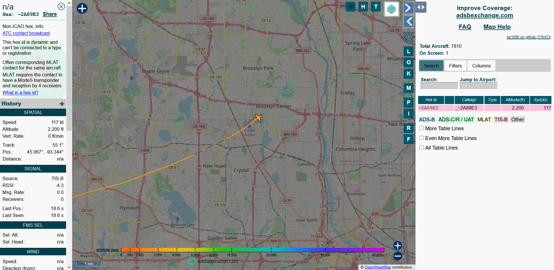Click the 2,200 altitude cell in table
The width and height of the screenshot is (554, 270).
(x=515, y=108)
